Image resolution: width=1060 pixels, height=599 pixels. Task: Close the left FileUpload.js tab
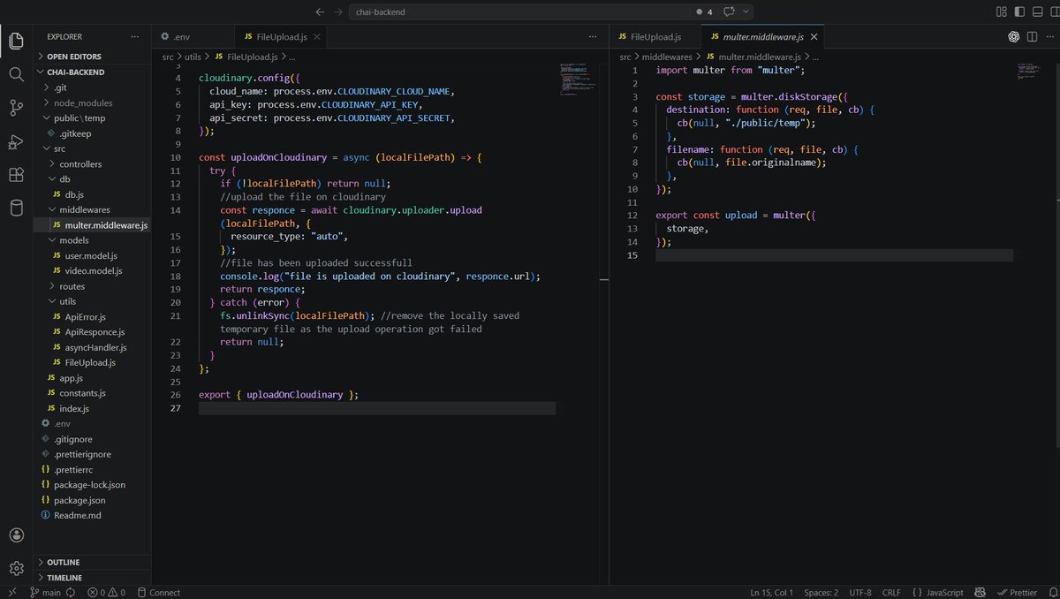tap(315, 36)
